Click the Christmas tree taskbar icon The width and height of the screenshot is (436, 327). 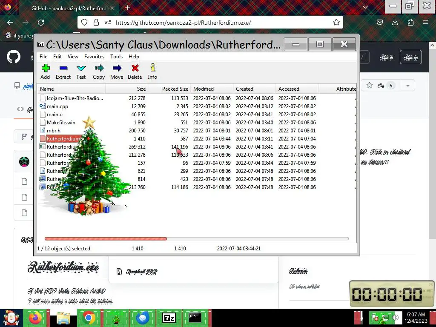click(116, 318)
